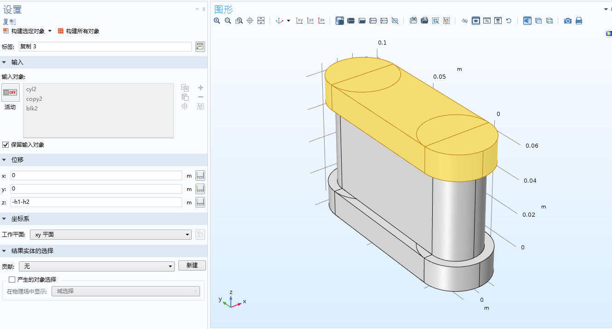Click Build All Objects (构建所有对象) button

pyautogui.click(x=79, y=31)
